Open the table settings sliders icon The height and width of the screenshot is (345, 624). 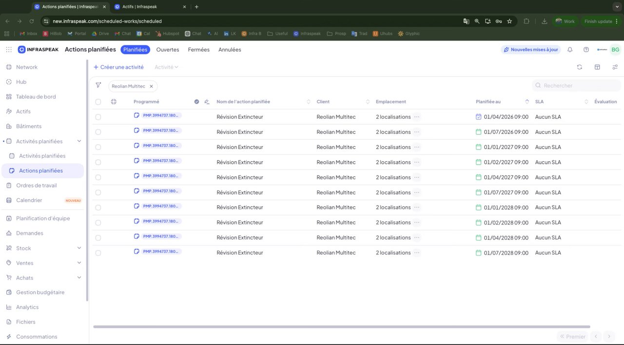[615, 67]
